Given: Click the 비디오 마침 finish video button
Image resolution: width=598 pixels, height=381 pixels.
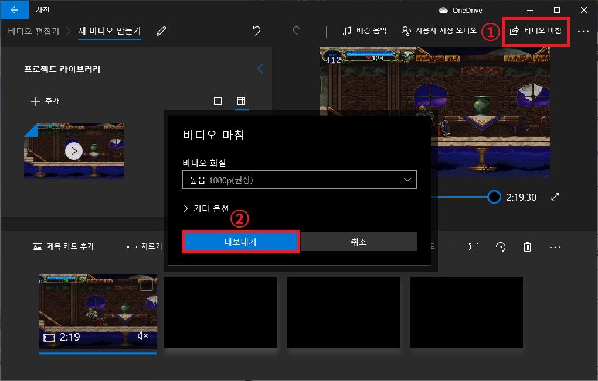Looking at the screenshot, I should [x=535, y=31].
